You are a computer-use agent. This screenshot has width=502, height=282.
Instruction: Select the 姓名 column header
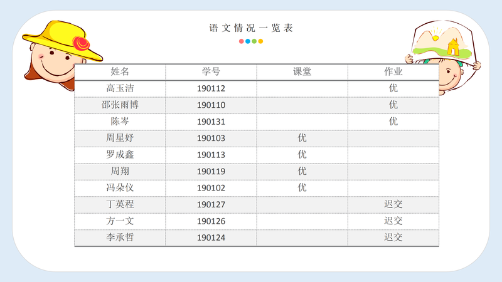[120, 71]
